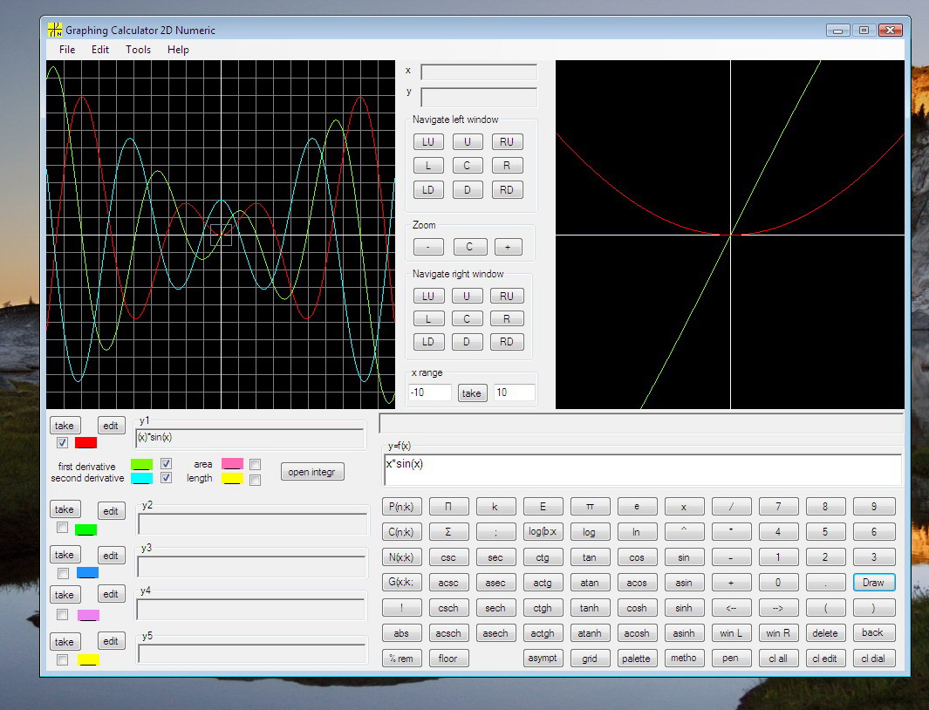929x710 pixels.
Task: Click the pink area color swatch
Action: click(232, 463)
